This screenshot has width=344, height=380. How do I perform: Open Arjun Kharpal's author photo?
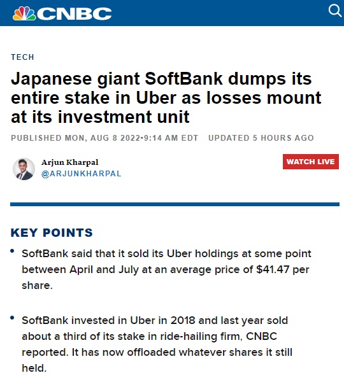(24, 169)
